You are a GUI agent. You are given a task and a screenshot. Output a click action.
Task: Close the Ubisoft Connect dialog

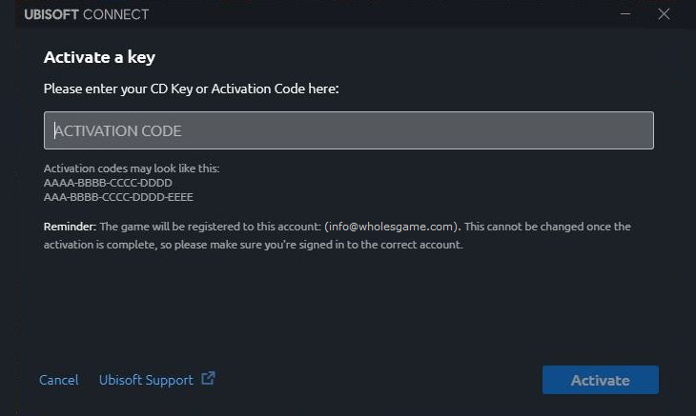point(664,14)
